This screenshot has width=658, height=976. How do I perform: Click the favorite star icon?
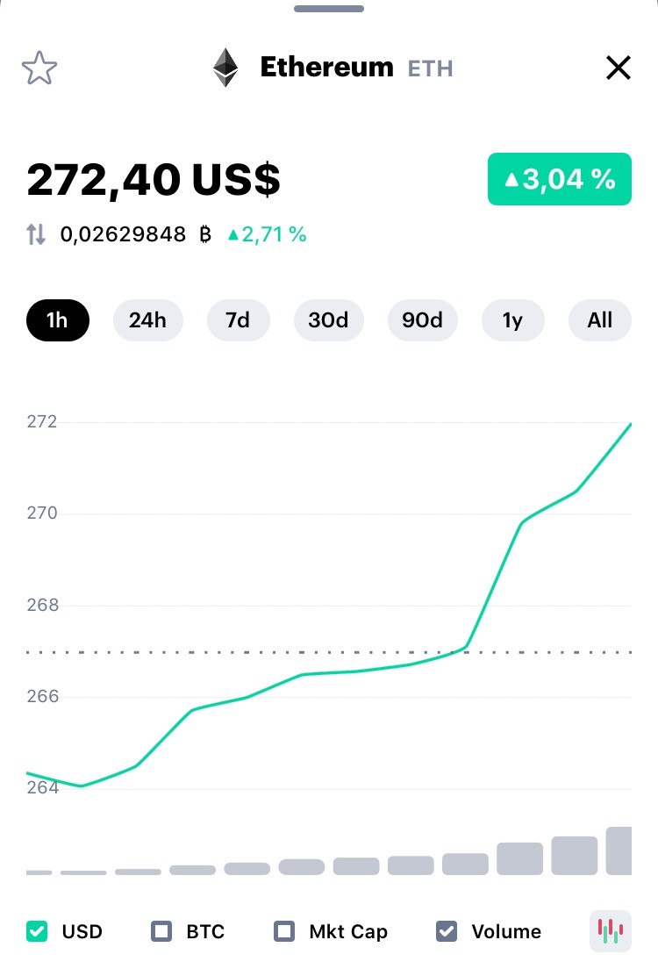pos(39,68)
